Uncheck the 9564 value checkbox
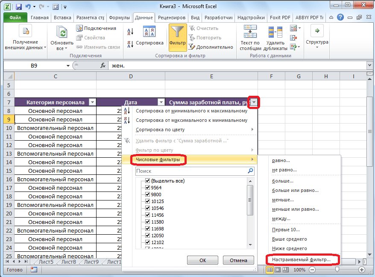 tap(147, 188)
